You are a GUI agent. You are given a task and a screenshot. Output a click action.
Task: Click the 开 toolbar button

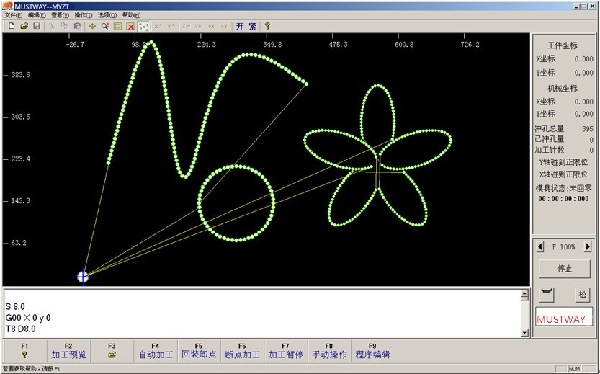(240, 26)
